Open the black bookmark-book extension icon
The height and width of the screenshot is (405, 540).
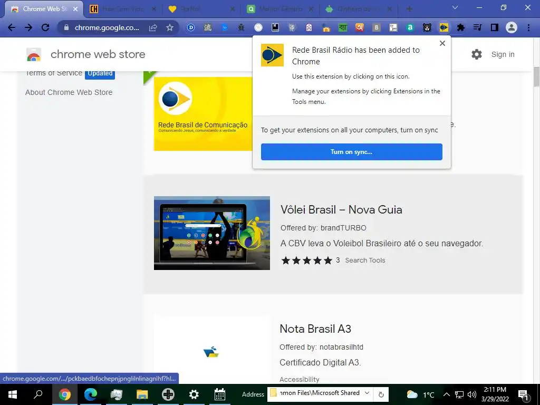275,27
